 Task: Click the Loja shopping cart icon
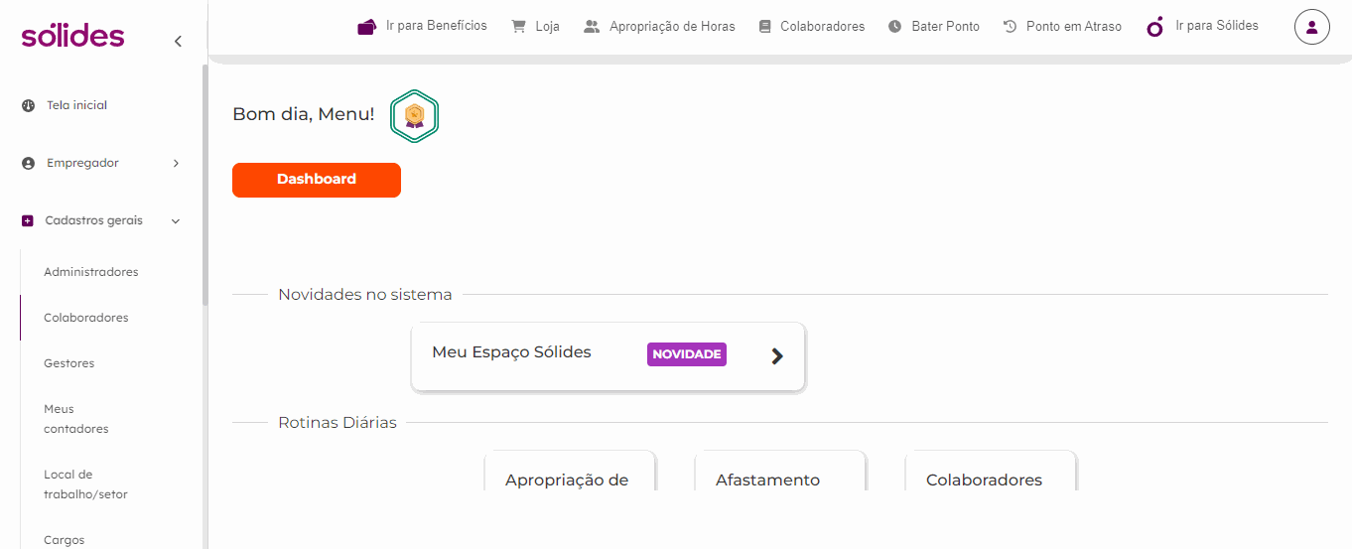[x=518, y=27]
